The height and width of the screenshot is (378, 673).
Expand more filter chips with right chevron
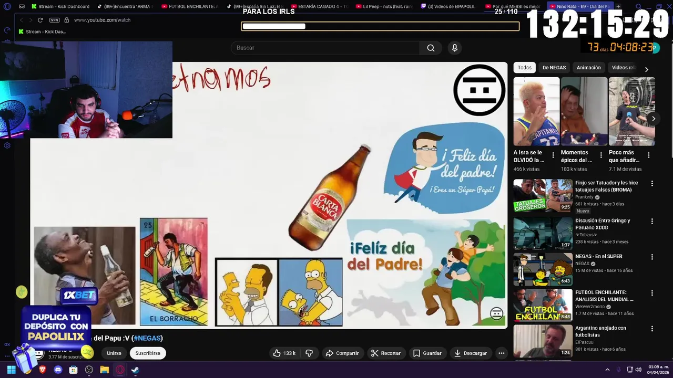[646, 69]
